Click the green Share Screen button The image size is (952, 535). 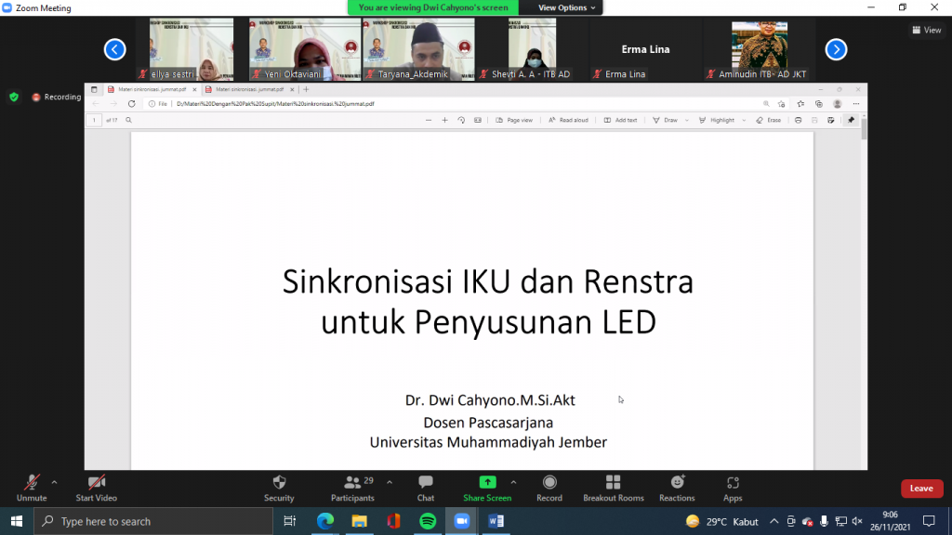point(487,489)
